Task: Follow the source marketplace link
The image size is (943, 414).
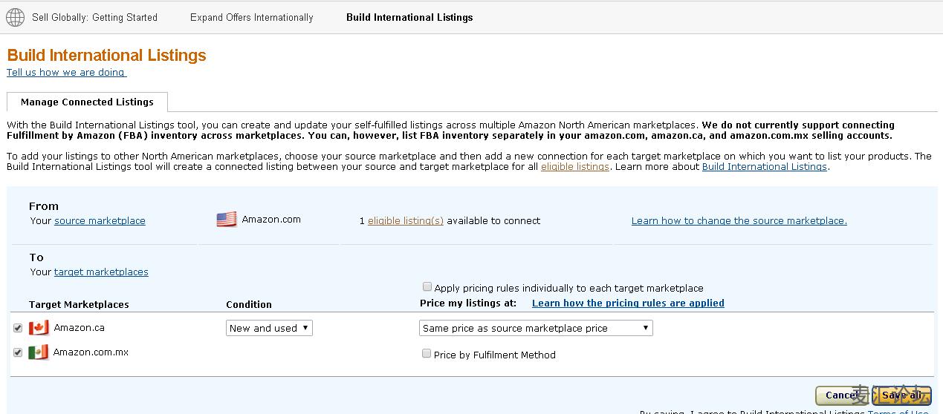Action: (100, 221)
